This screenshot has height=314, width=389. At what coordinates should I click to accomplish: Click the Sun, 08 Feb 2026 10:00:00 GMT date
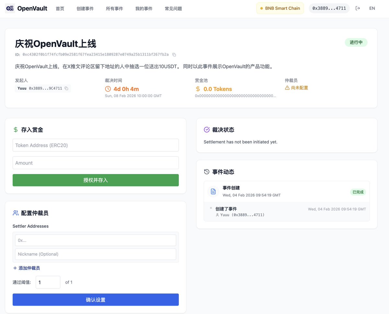pos(133,96)
